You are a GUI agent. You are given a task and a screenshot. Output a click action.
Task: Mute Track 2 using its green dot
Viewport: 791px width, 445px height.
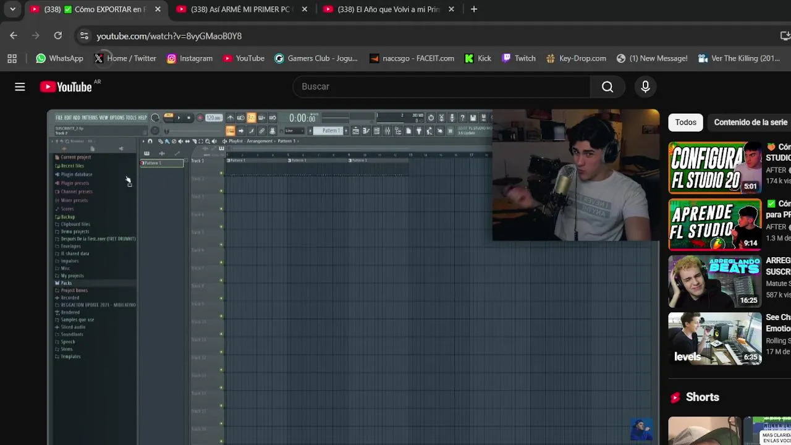click(221, 190)
